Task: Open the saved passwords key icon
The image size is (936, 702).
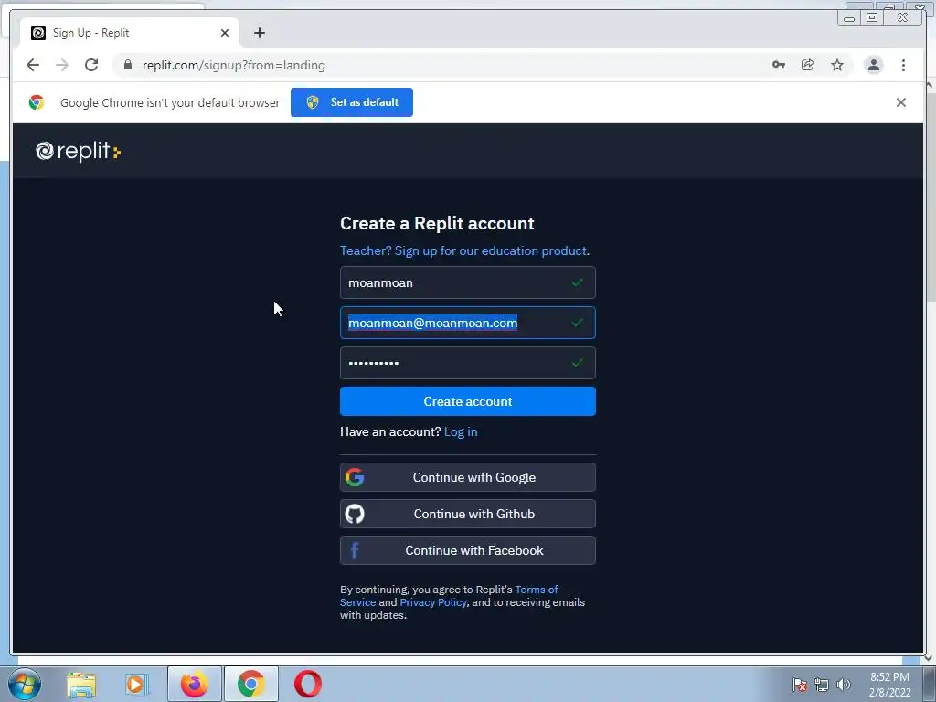Action: (779, 65)
